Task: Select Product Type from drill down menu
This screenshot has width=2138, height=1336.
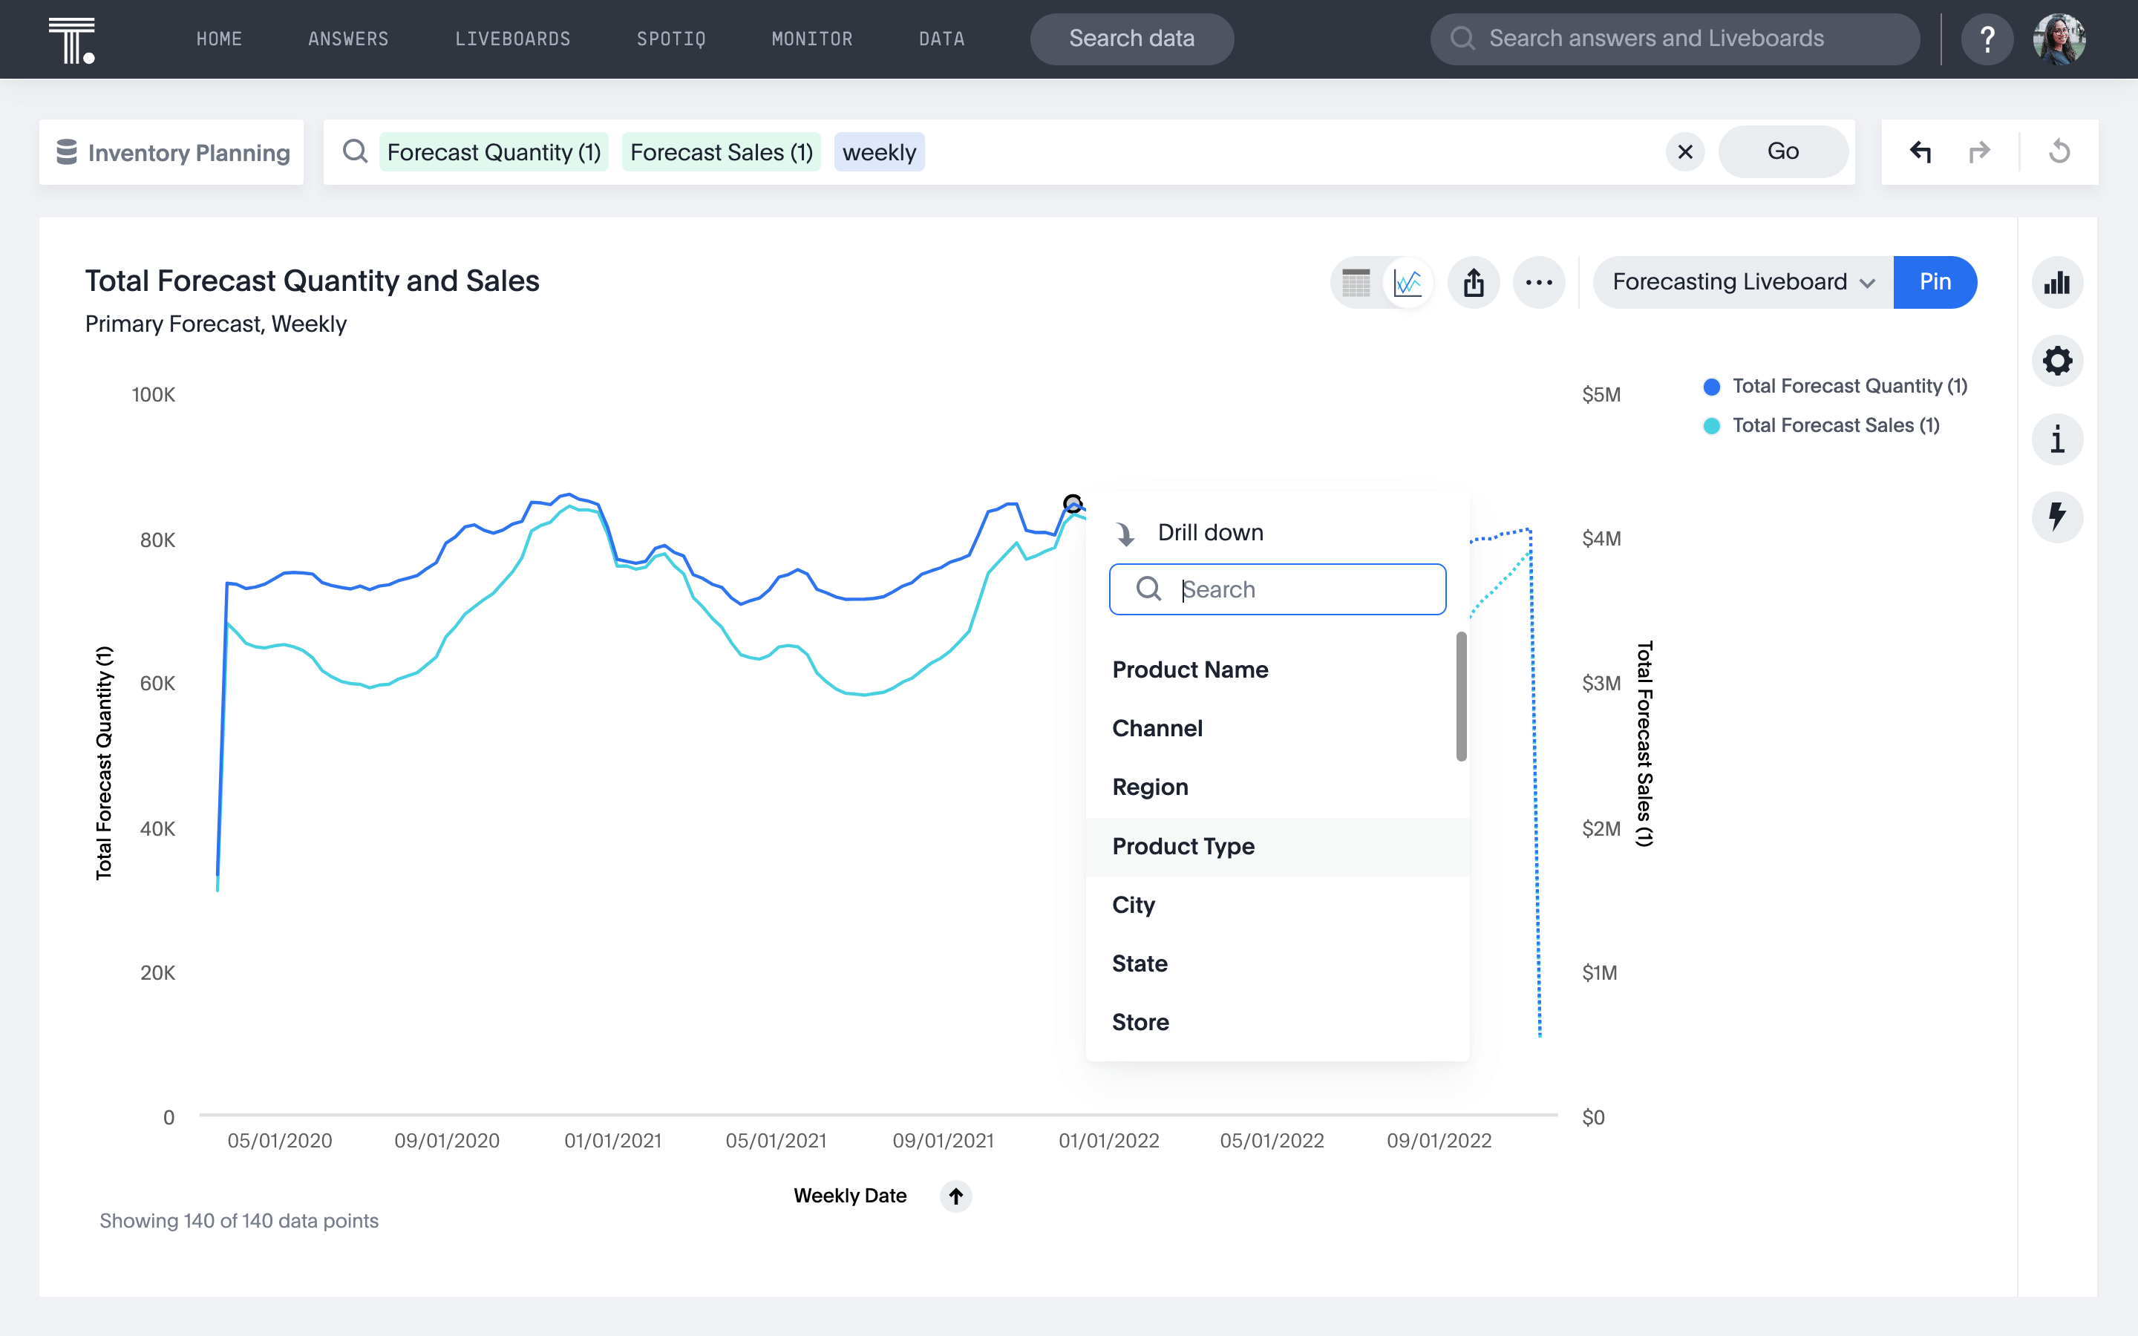Action: (x=1182, y=845)
